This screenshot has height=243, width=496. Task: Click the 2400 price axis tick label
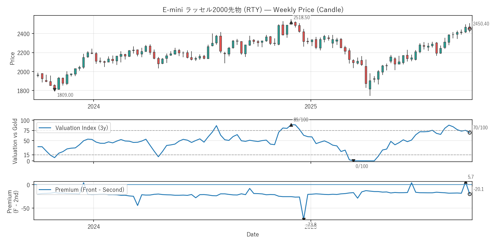pos(23,34)
